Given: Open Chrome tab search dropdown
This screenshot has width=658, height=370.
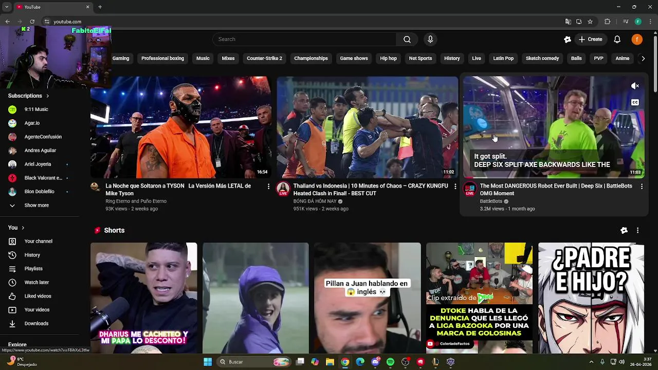Looking at the screenshot, I should tap(7, 7).
